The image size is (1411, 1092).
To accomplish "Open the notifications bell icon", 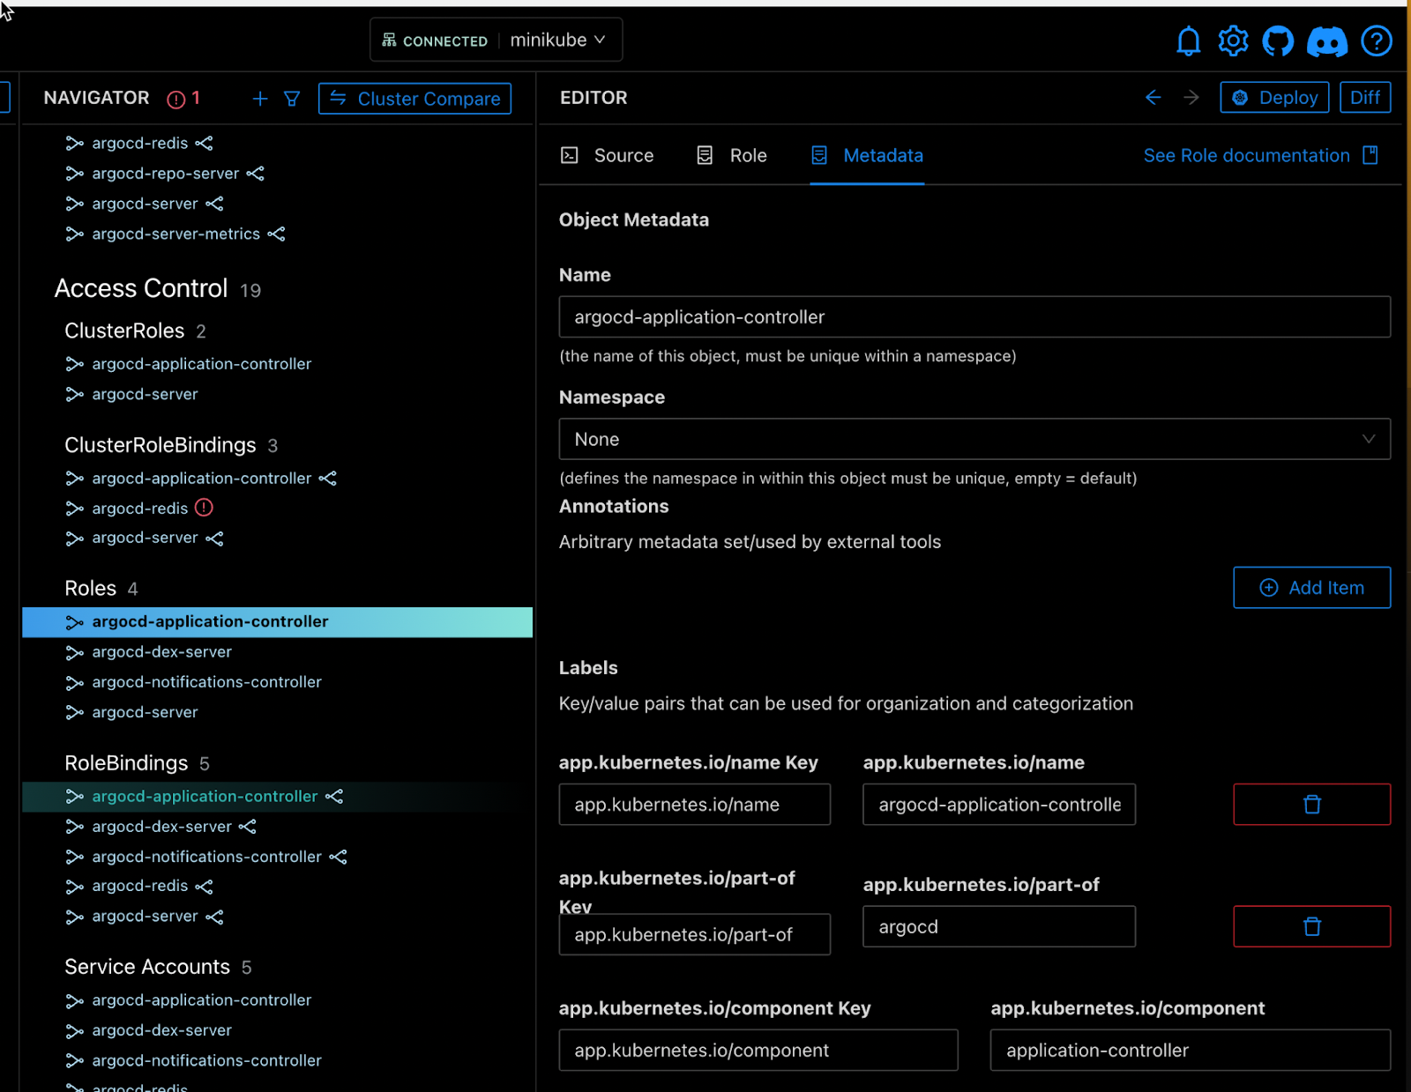I will (x=1188, y=41).
